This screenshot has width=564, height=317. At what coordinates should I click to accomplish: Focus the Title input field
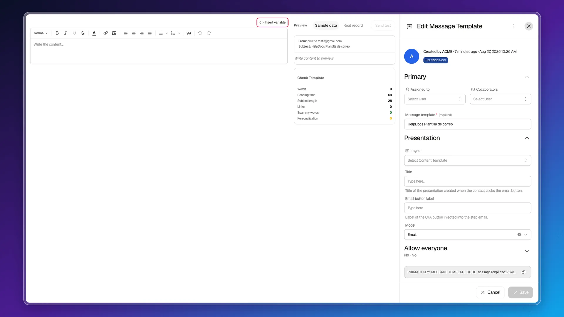pos(467,181)
